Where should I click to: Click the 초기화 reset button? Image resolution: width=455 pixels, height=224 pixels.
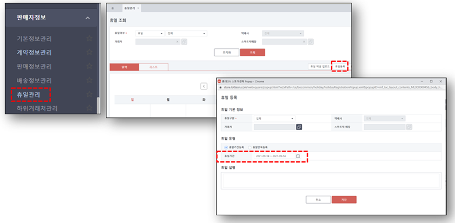click(227, 52)
